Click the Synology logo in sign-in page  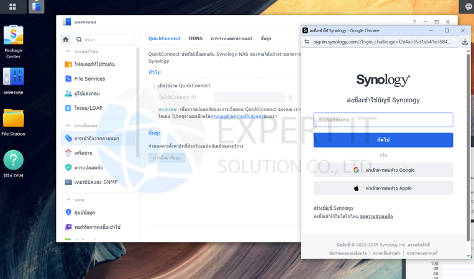(383, 80)
